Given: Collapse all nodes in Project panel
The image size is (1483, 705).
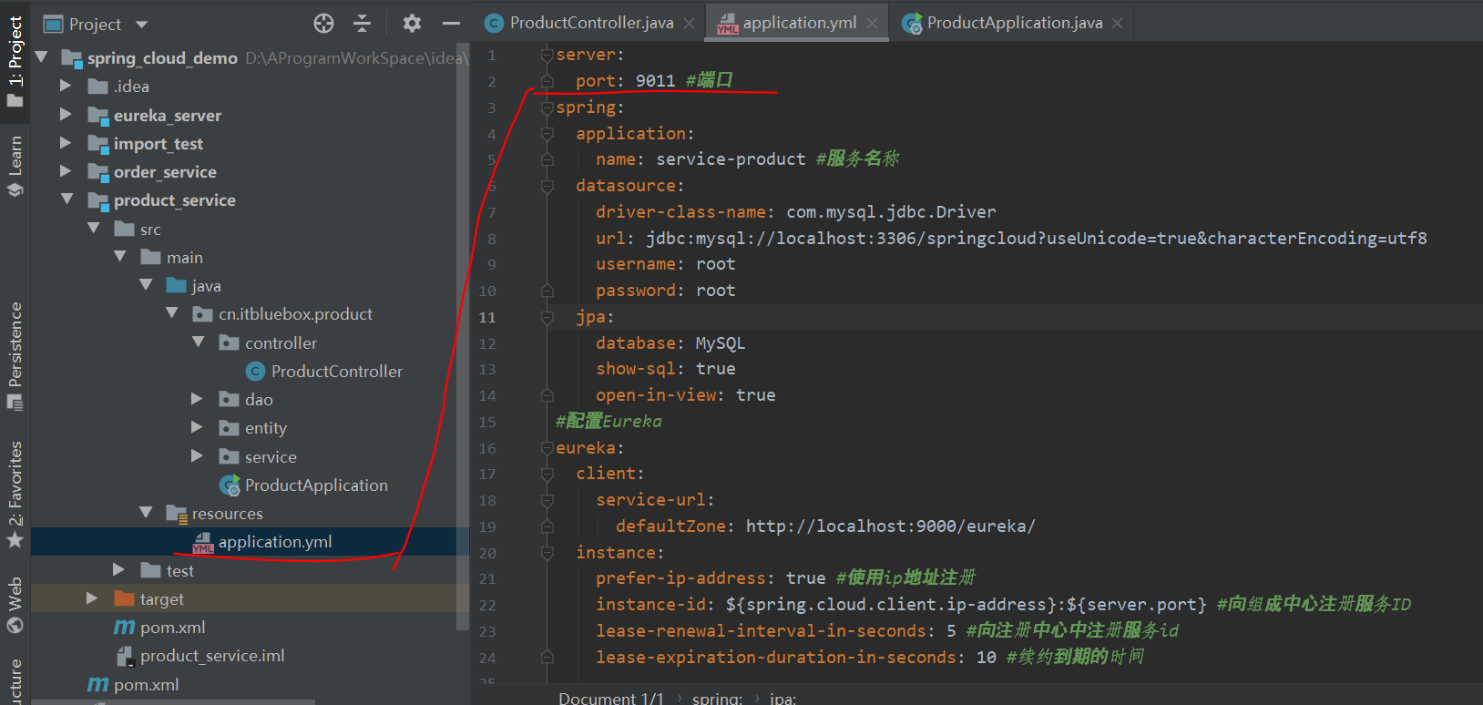Looking at the screenshot, I should pyautogui.click(x=363, y=24).
